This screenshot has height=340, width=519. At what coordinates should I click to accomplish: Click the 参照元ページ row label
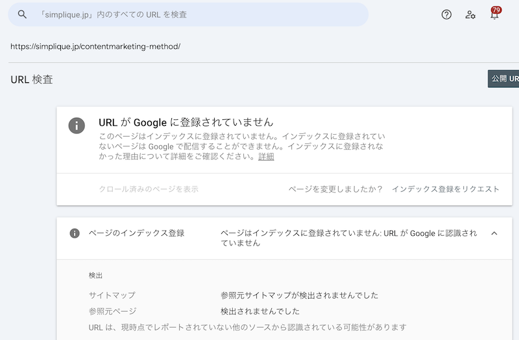click(x=112, y=312)
